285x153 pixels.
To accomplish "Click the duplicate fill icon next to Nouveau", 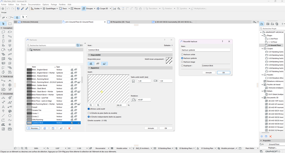I will click(x=45, y=128).
